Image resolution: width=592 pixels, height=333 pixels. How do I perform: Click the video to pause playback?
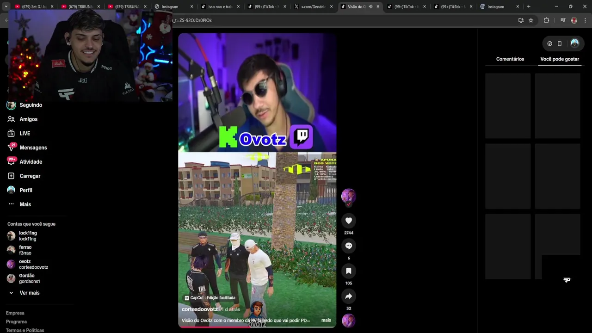pyautogui.click(x=257, y=180)
